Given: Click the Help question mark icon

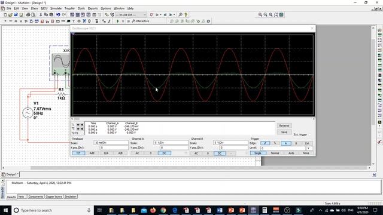Looking at the screenshot, I should coord(186,15).
